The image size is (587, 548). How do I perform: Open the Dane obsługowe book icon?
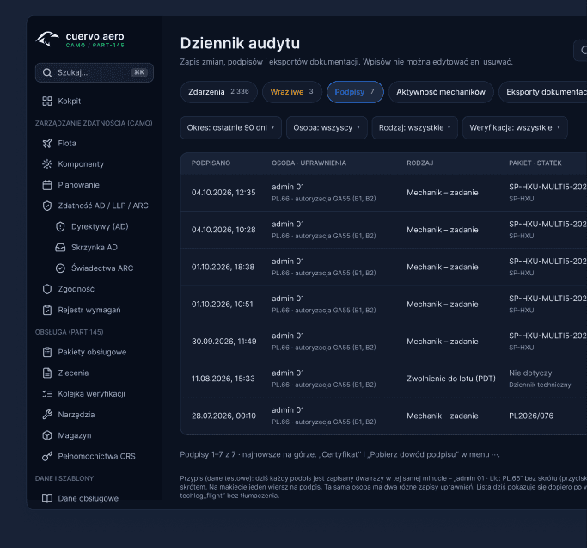pyautogui.click(x=47, y=498)
